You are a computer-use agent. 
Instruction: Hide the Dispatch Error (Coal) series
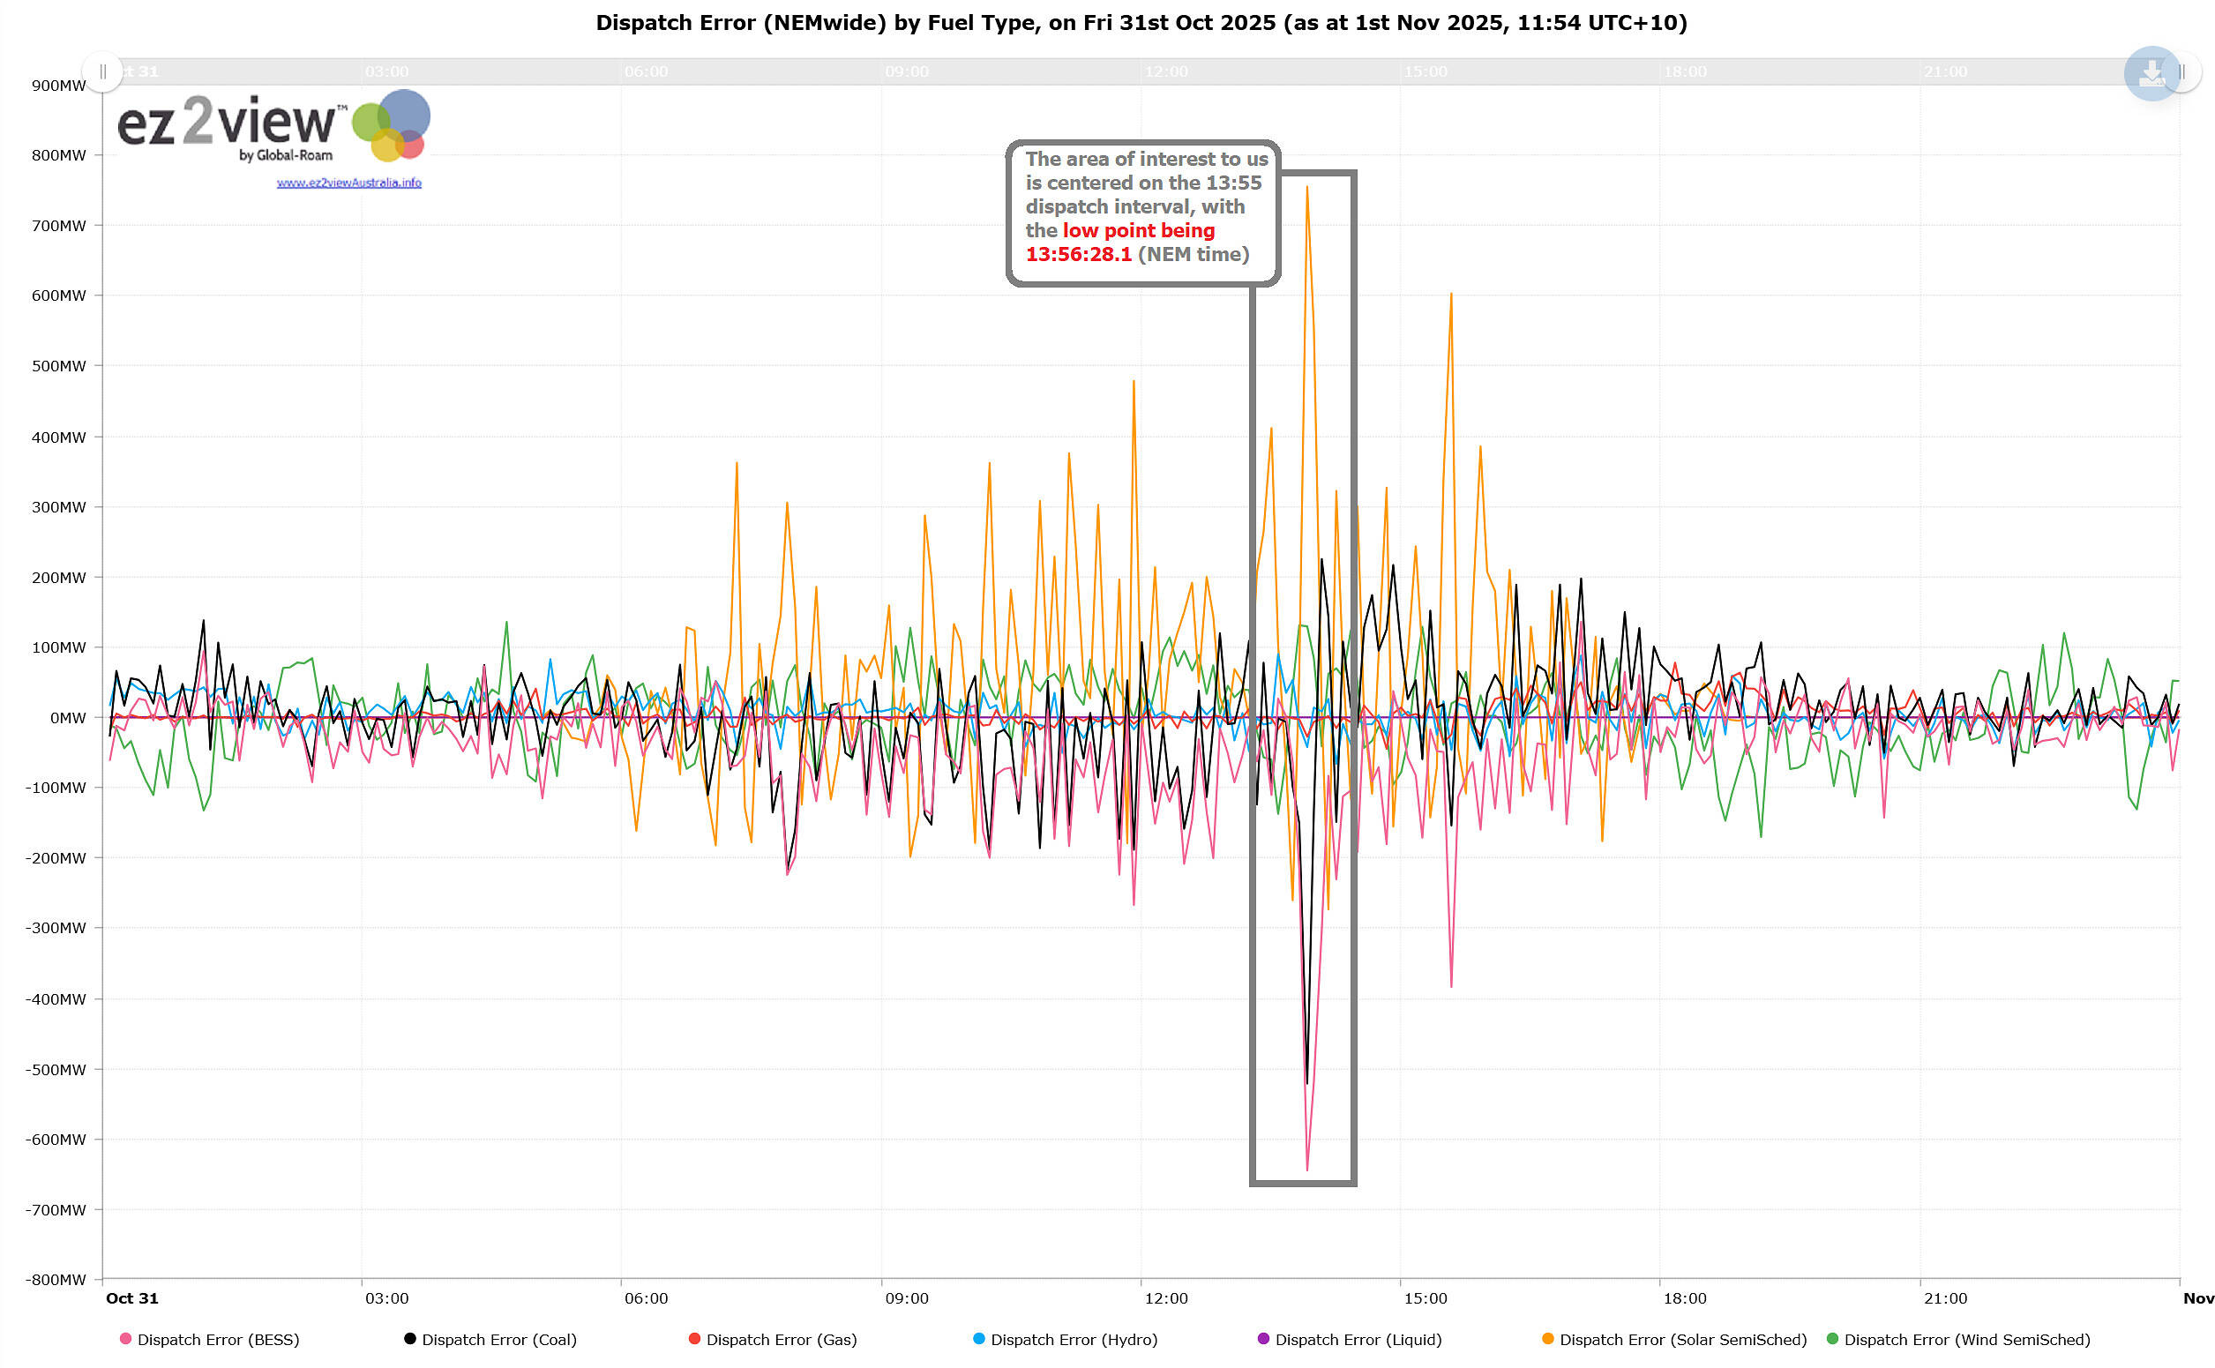click(498, 1339)
